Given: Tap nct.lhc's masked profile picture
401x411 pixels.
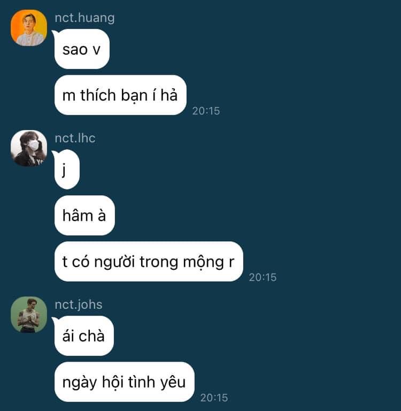Looking at the screenshot, I should 29,148.
